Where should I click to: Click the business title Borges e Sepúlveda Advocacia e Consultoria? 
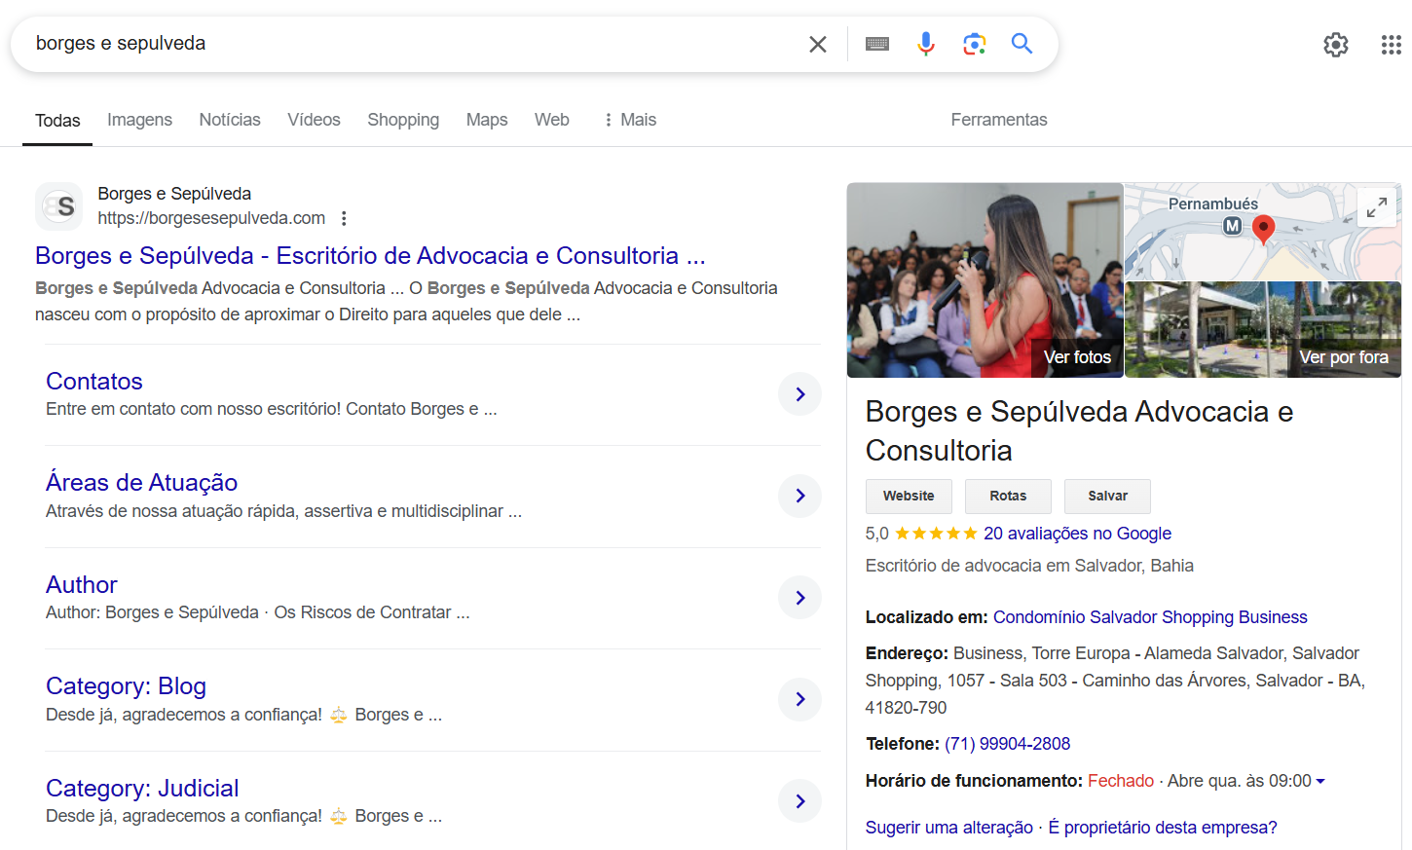pyautogui.click(x=1079, y=431)
